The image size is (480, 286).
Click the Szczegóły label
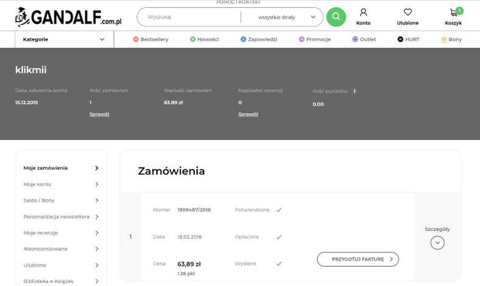pyautogui.click(x=437, y=229)
